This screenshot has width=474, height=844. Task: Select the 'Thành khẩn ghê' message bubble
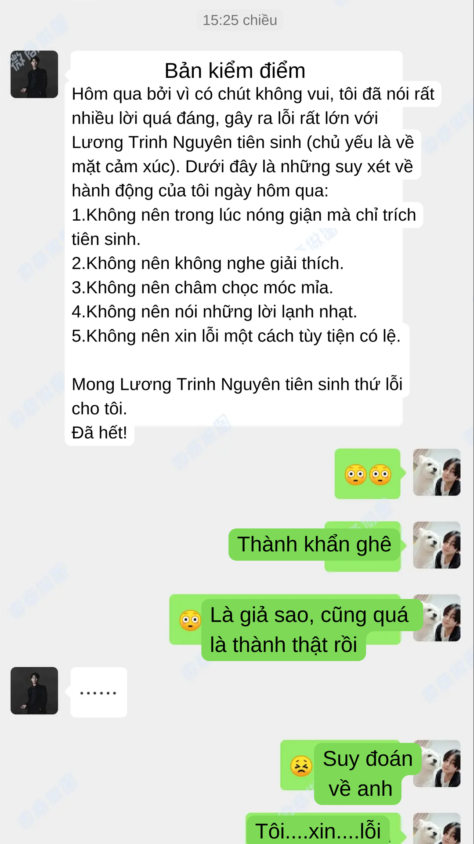pos(315,545)
